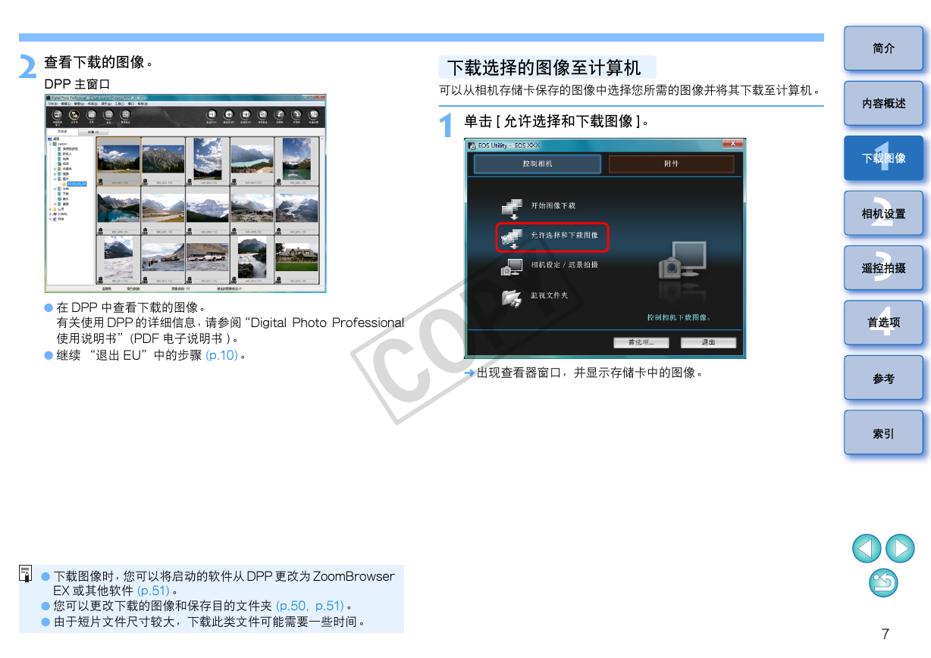The width and height of the screenshot is (931, 658).
Task: Follow the (p.51) link after ZoomBrowser EX
Action: (x=153, y=591)
